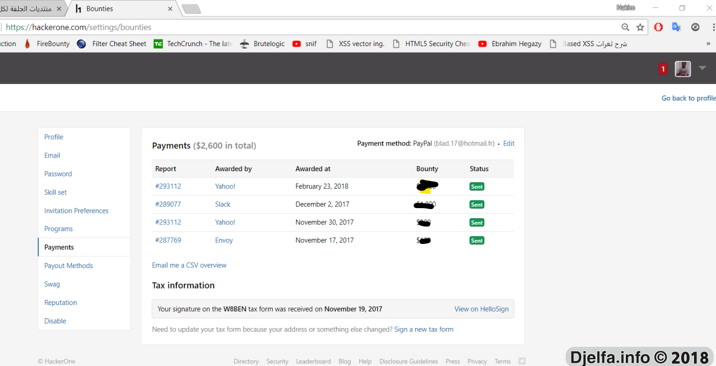The width and height of the screenshot is (716, 366).
Task: Click the Go back to profile link
Action: 688,98
